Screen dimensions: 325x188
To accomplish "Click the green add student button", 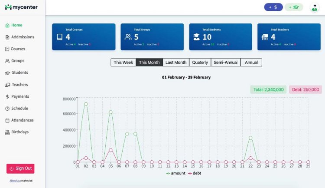I will pos(294,7).
